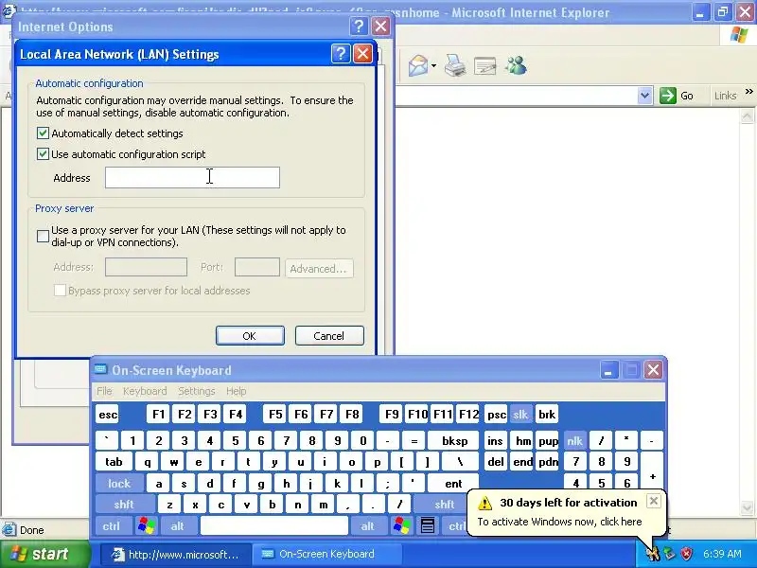Toggle the nlk num lock key
The image size is (757, 568).
(574, 440)
